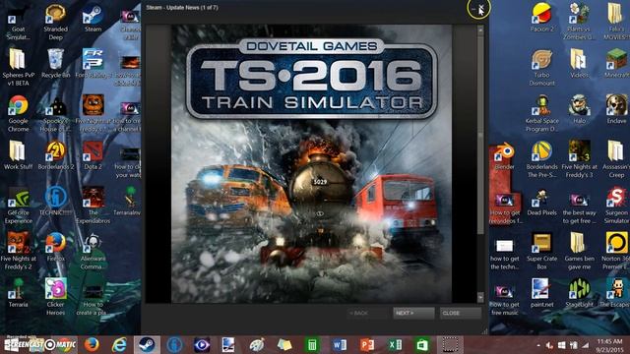The image size is (630, 354).
Task: Select the paint.net desktop icon
Action: click(541, 293)
